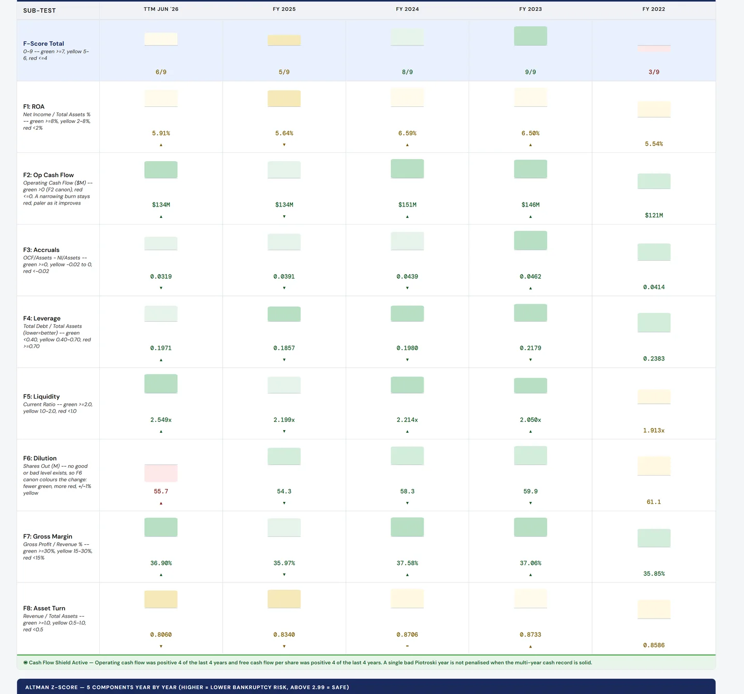Click the green dot beside Cash Flow Shield Active
The width and height of the screenshot is (744, 694).
pos(25,663)
